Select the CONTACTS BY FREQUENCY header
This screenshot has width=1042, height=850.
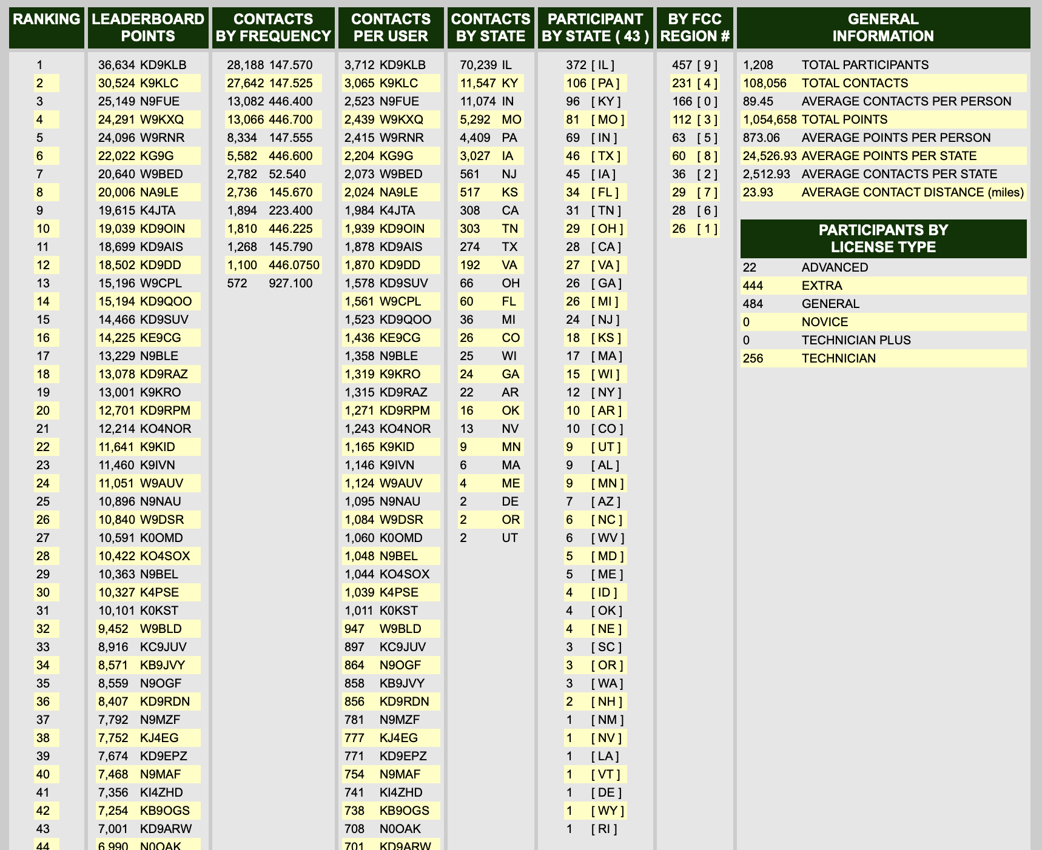coord(273,27)
